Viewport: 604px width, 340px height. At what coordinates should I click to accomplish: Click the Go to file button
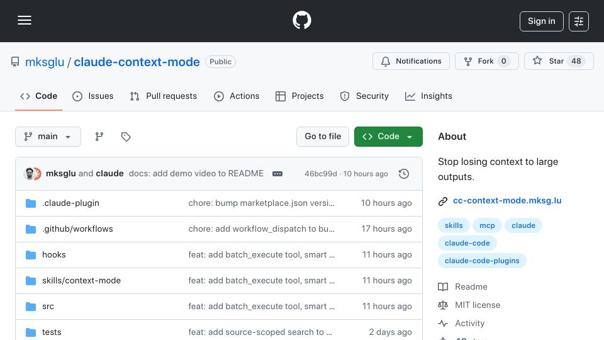(x=323, y=137)
